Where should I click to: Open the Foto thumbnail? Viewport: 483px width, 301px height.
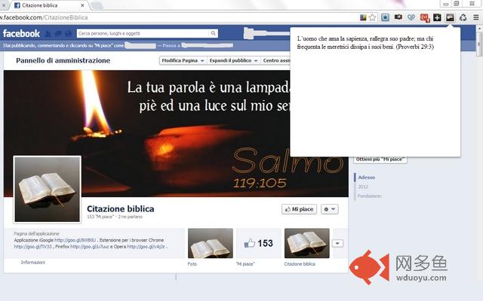[210, 243]
